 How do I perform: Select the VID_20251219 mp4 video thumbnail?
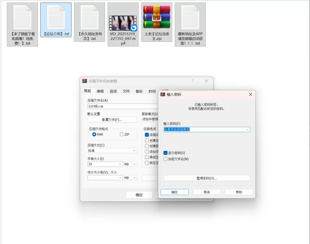click(x=123, y=23)
